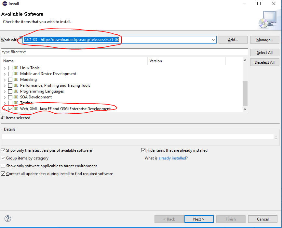Select the Programming Languages row text
Image resolution: width=282 pixels, height=228 pixels.
coord(42,91)
